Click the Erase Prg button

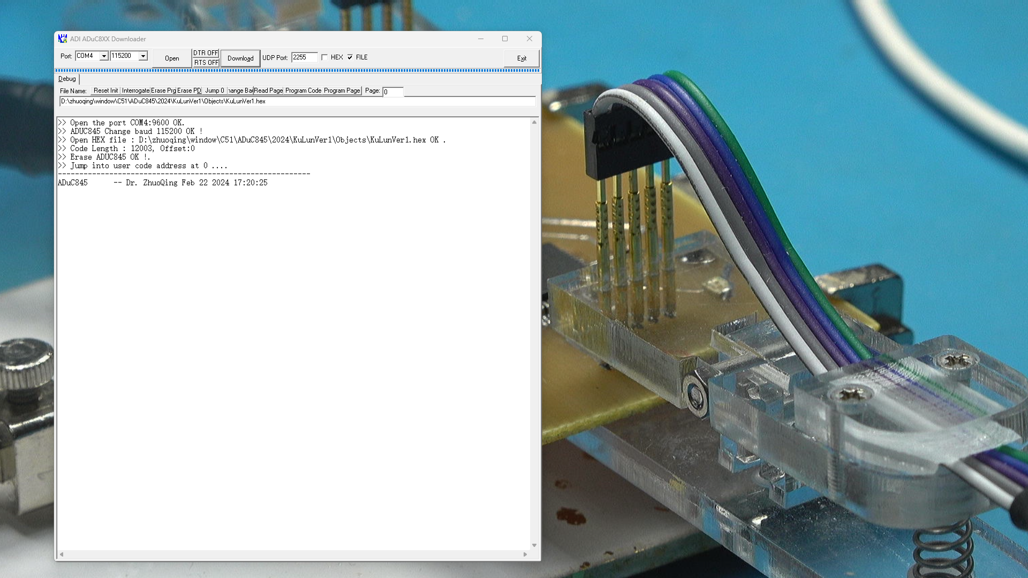pyautogui.click(x=163, y=90)
